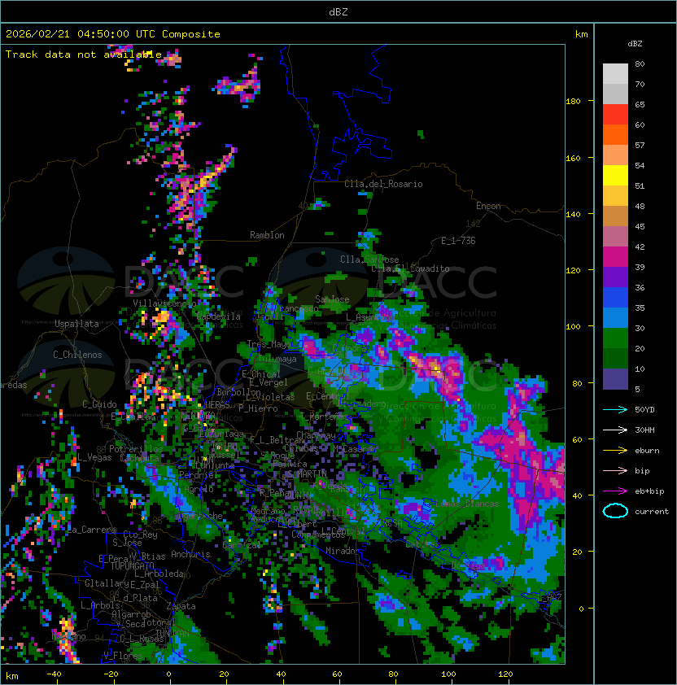Click the 'Tres_Mayo' map label
Image resolution: width=677 pixels, height=685 pixels.
269,344
